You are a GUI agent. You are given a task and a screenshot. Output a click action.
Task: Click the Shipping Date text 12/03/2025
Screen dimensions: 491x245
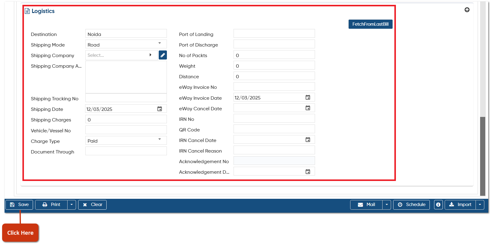(x=99, y=109)
